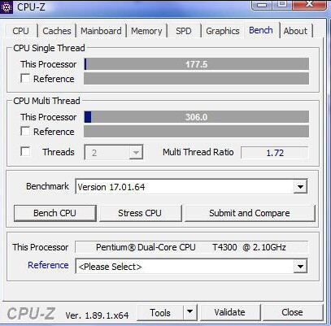Click the CPU-Z app icon in title bar
This screenshot has width=331, height=326.
click(x=7, y=7)
